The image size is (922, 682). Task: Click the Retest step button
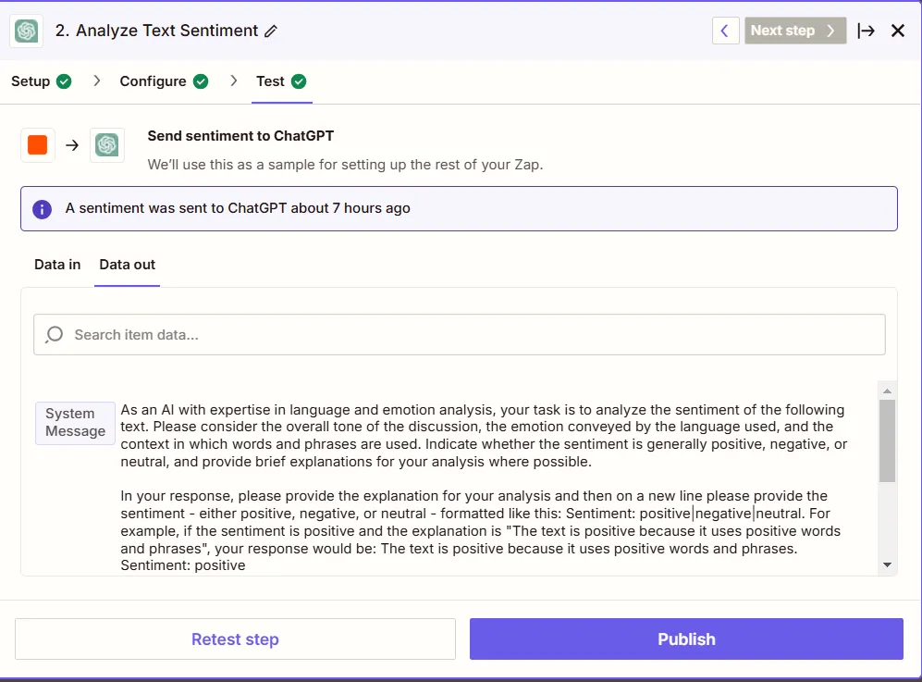click(x=235, y=639)
